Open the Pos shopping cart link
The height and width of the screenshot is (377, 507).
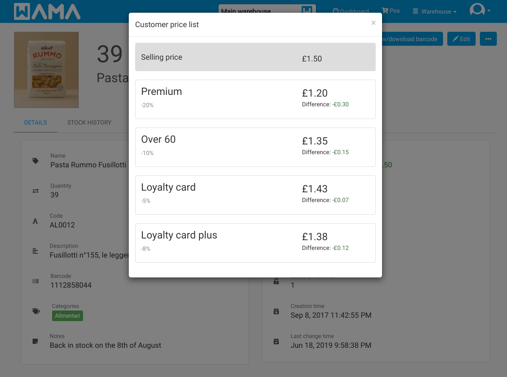tap(391, 11)
